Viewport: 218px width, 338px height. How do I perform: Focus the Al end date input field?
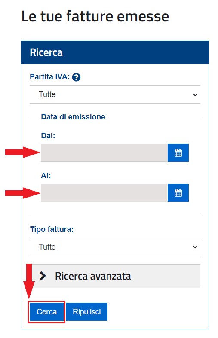pos(104,193)
